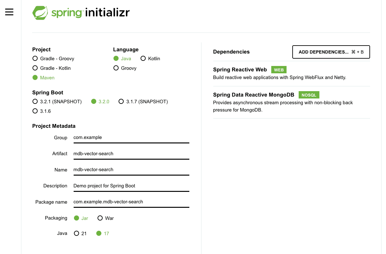Choose War packaging

pos(100,218)
